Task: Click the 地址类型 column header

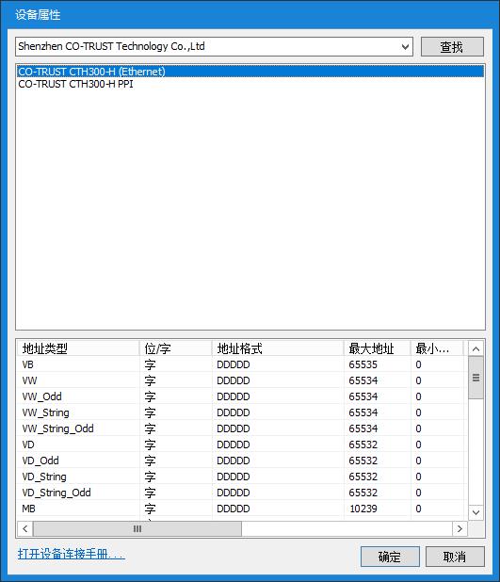Action: (78, 348)
